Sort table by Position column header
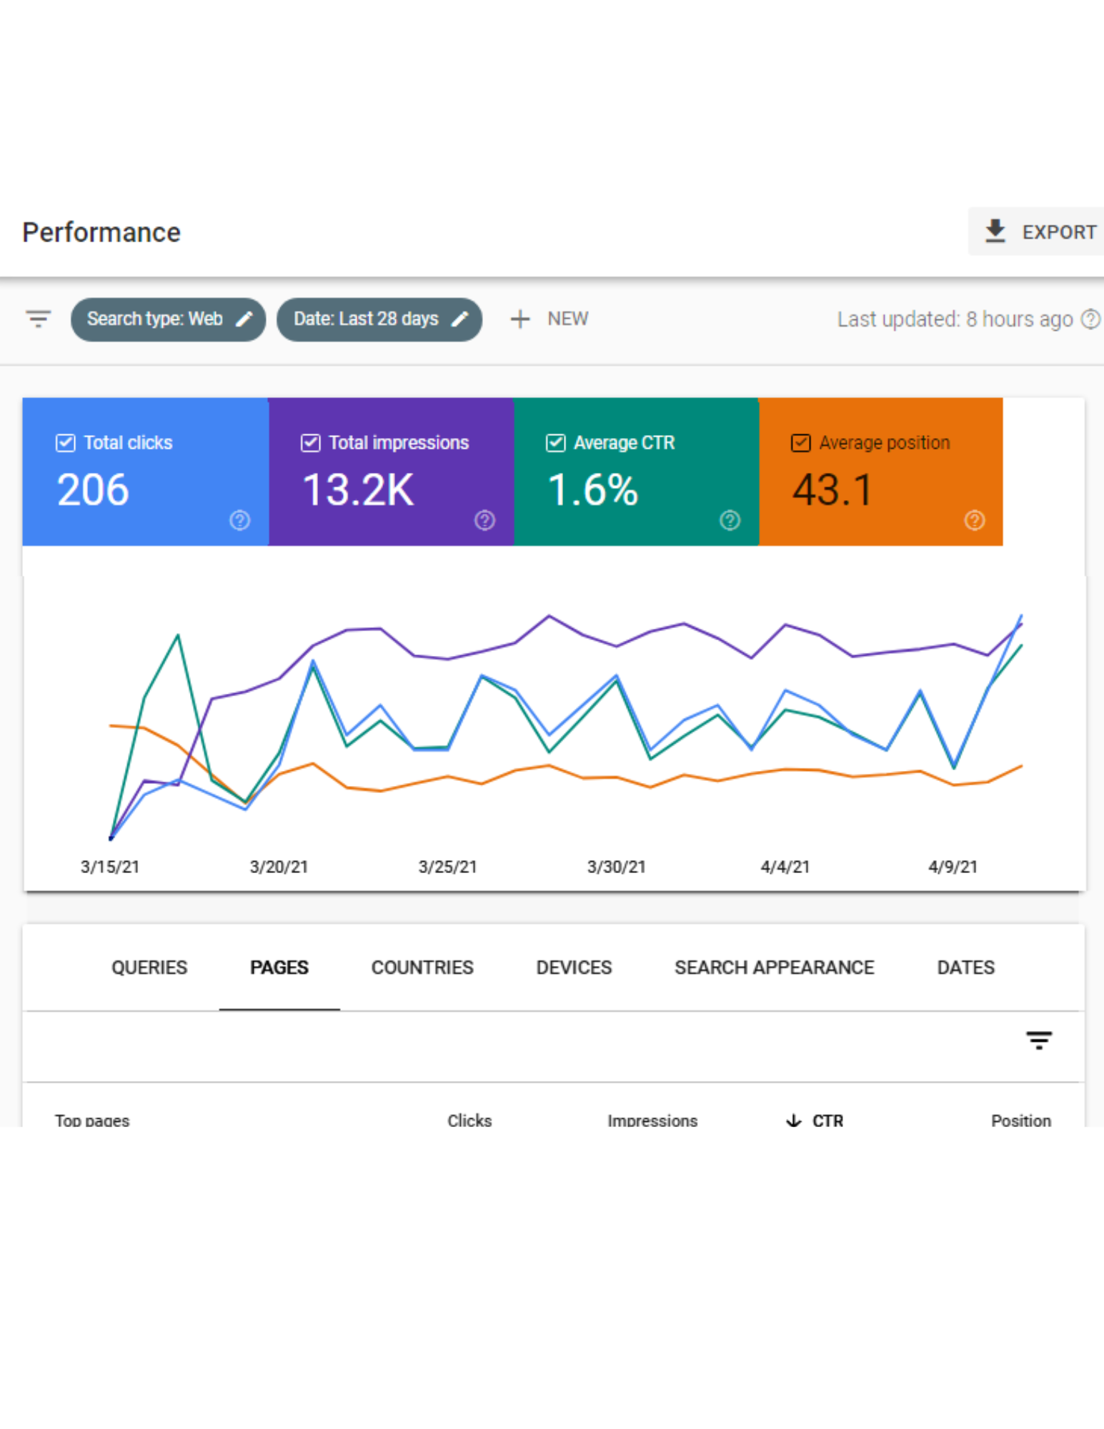This screenshot has height=1429, width=1104. (x=1020, y=1120)
